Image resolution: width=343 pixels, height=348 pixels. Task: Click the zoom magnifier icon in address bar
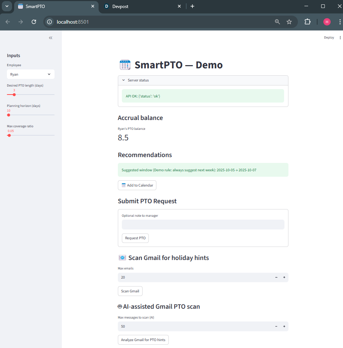click(277, 22)
